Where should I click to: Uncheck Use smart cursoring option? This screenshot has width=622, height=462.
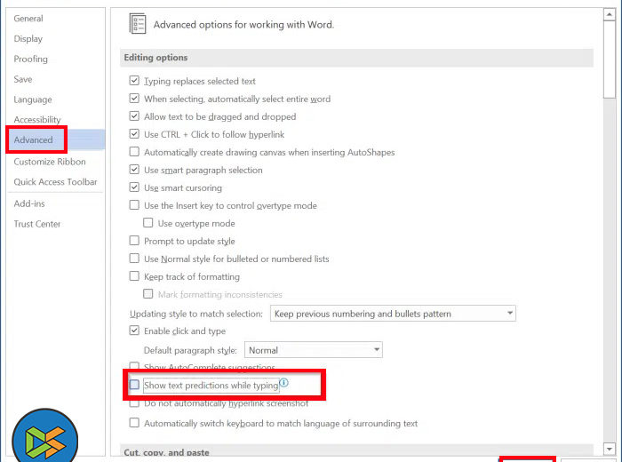click(x=135, y=187)
